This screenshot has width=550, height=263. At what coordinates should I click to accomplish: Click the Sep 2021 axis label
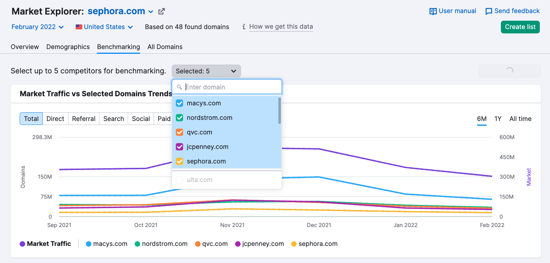tap(59, 225)
